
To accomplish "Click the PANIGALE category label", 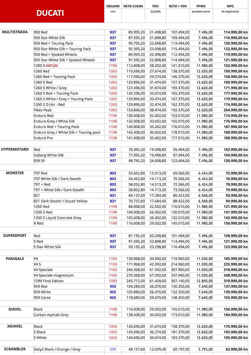I will (x=15, y=258).
